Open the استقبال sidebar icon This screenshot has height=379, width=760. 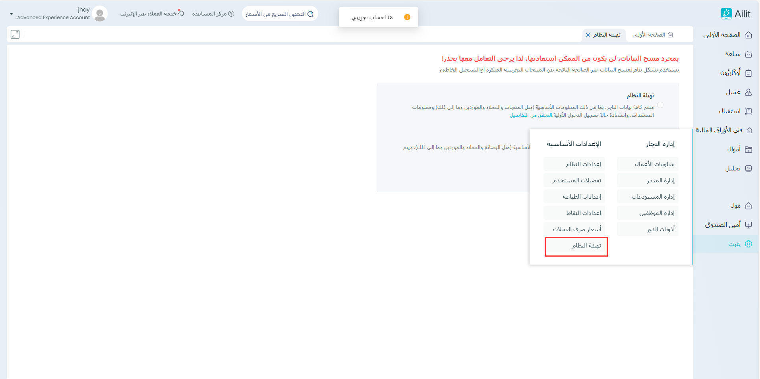point(748,111)
